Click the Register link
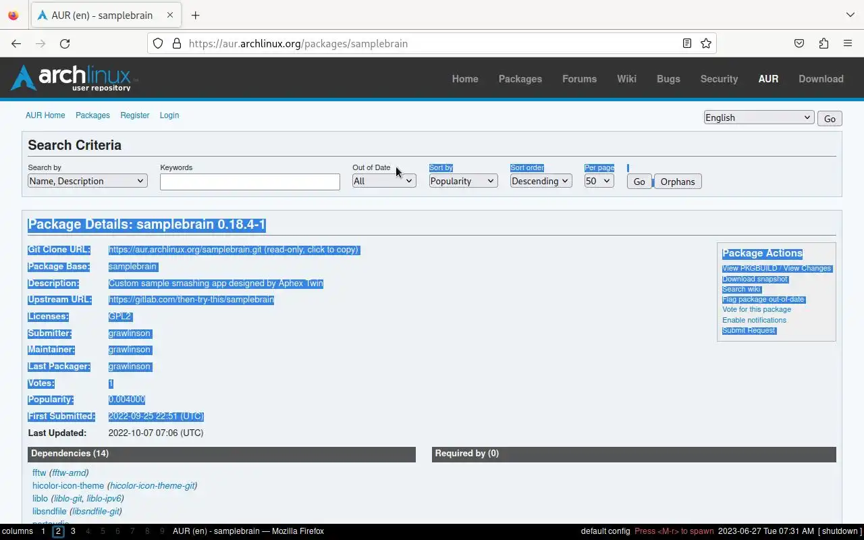Viewport: 864px width, 540px height. 135,115
